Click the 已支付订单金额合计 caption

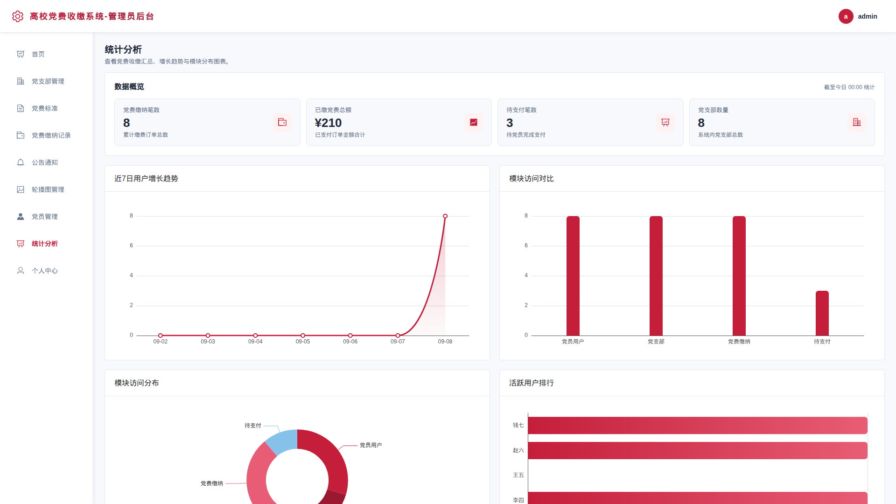point(340,135)
